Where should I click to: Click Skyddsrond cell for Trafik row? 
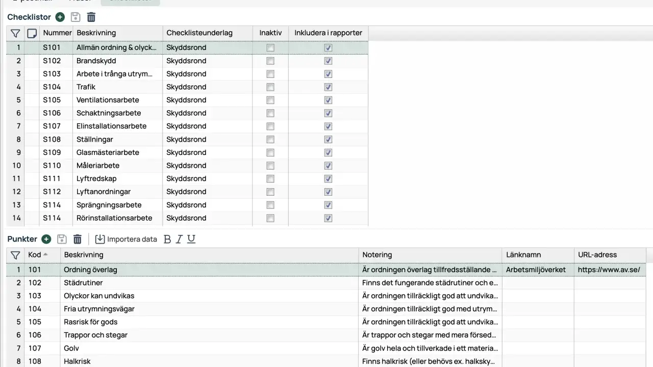[x=207, y=87]
